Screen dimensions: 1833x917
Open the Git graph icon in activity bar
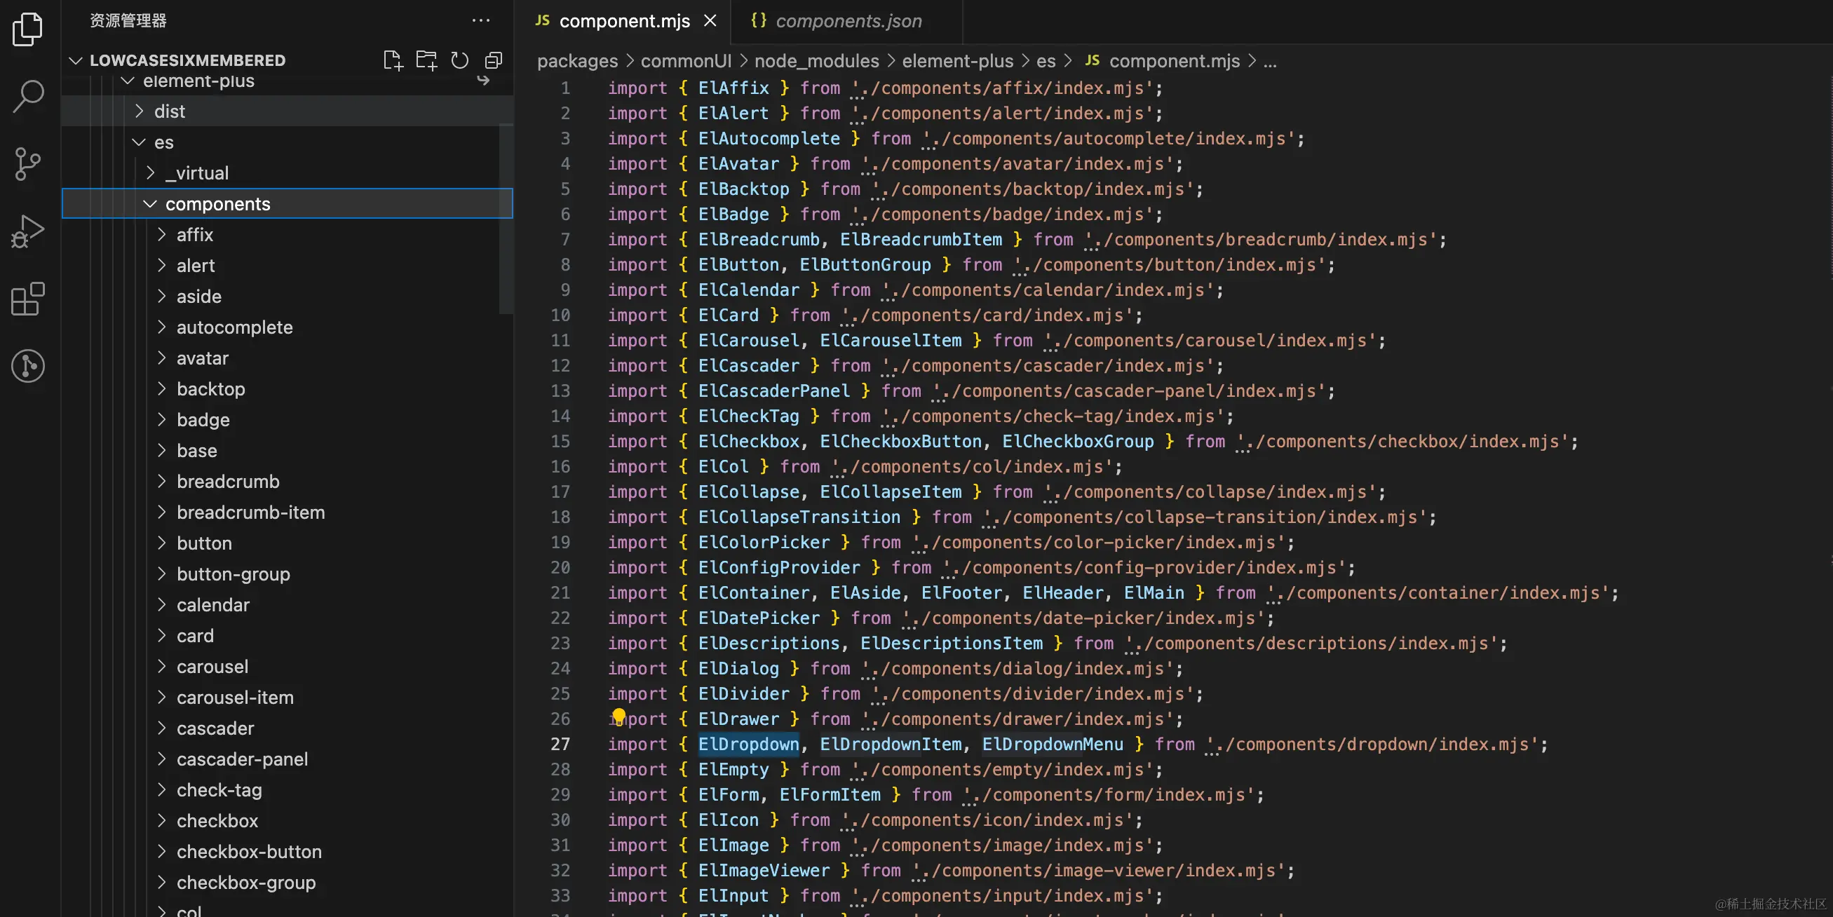pyautogui.click(x=28, y=367)
